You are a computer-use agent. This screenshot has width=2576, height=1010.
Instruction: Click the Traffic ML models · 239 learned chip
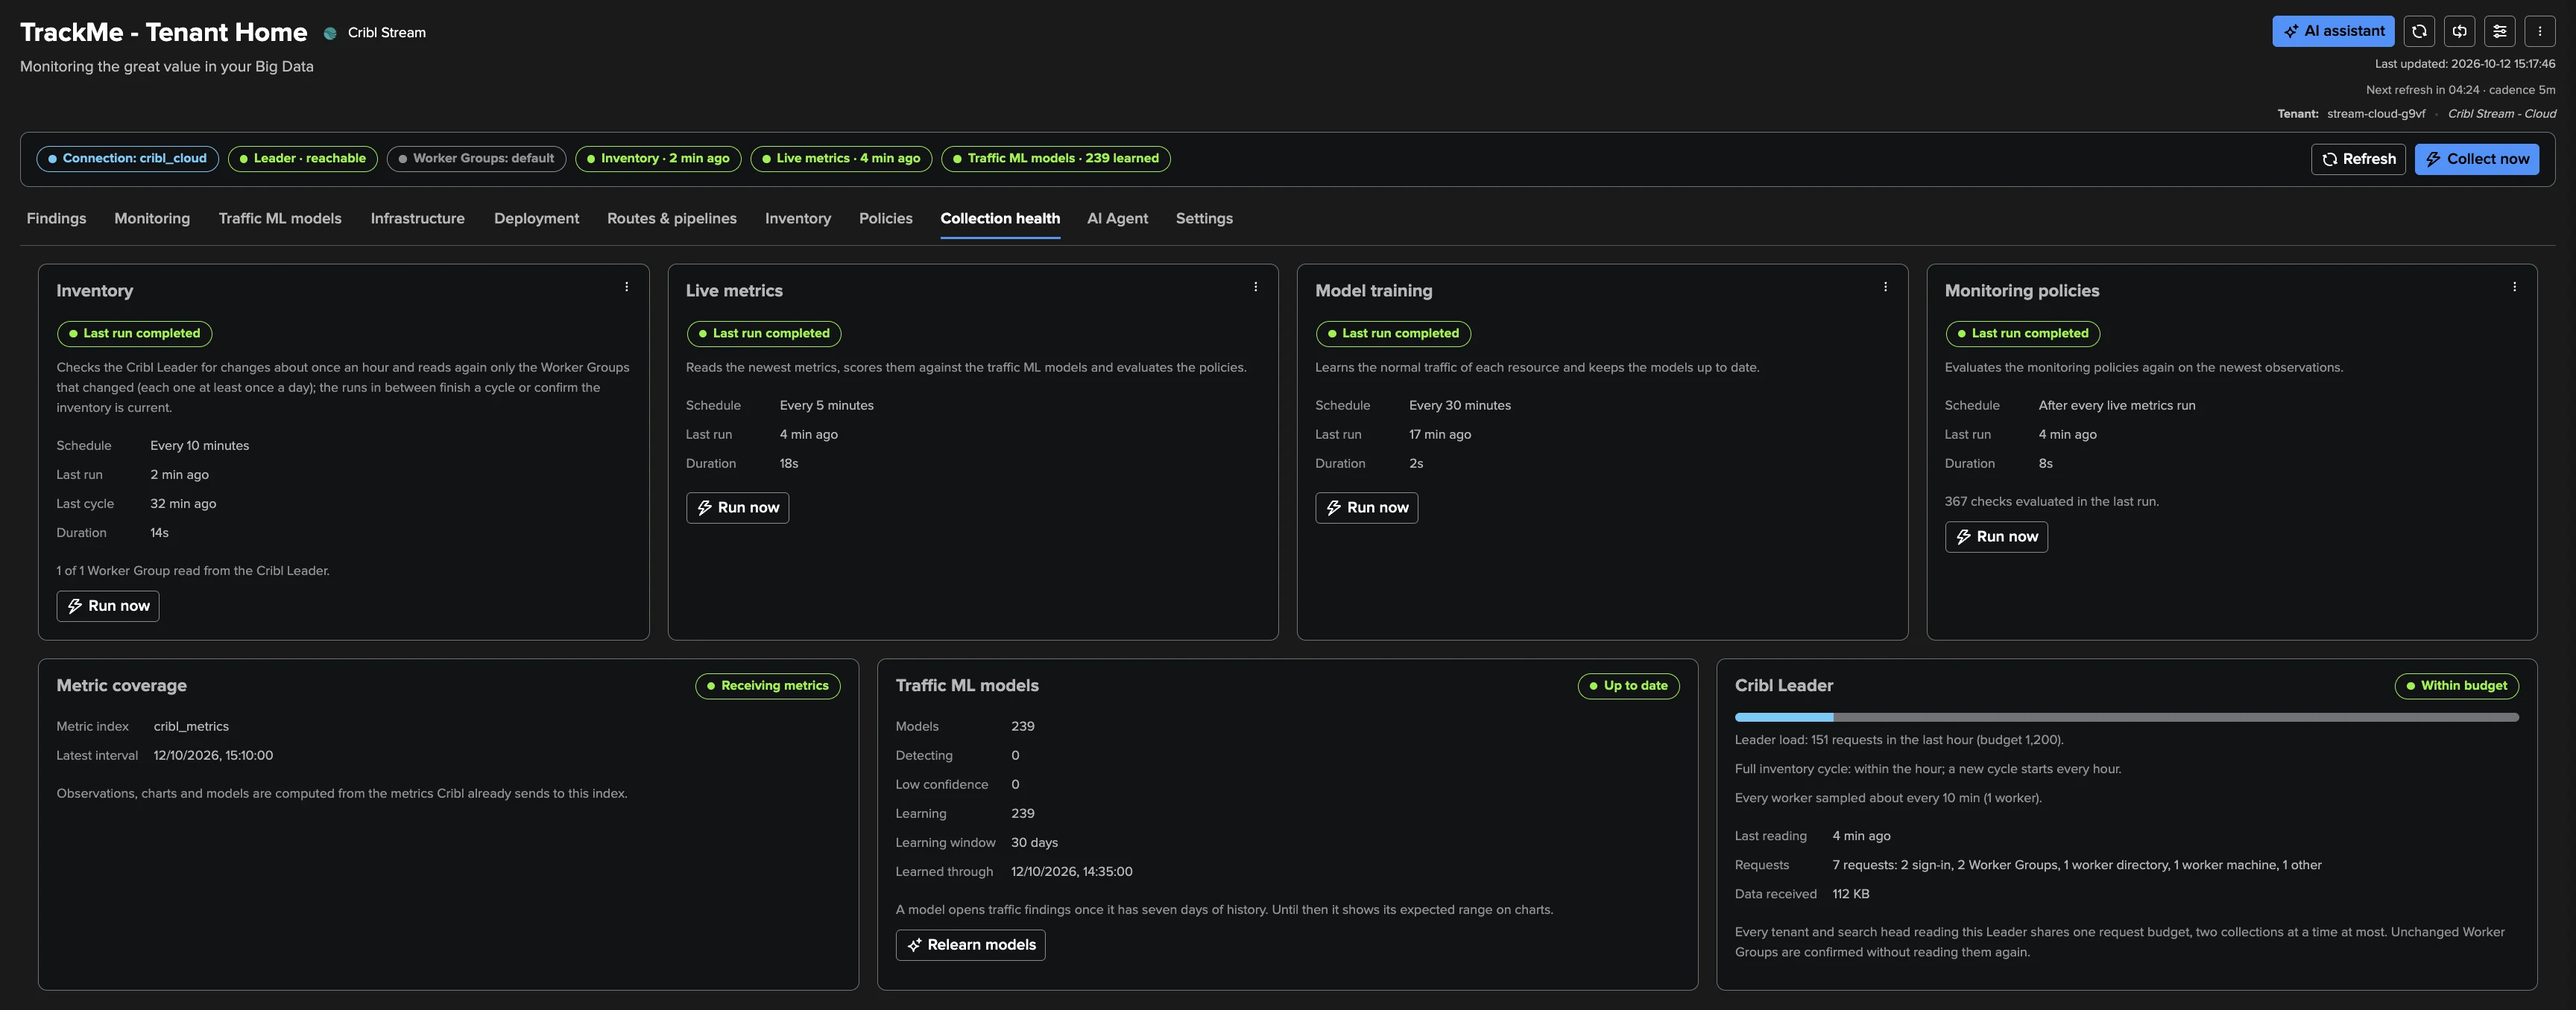pyautogui.click(x=1055, y=159)
